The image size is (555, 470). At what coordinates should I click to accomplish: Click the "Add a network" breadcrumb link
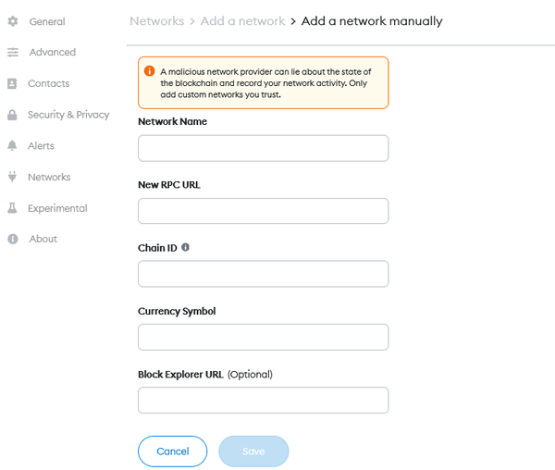[242, 20]
